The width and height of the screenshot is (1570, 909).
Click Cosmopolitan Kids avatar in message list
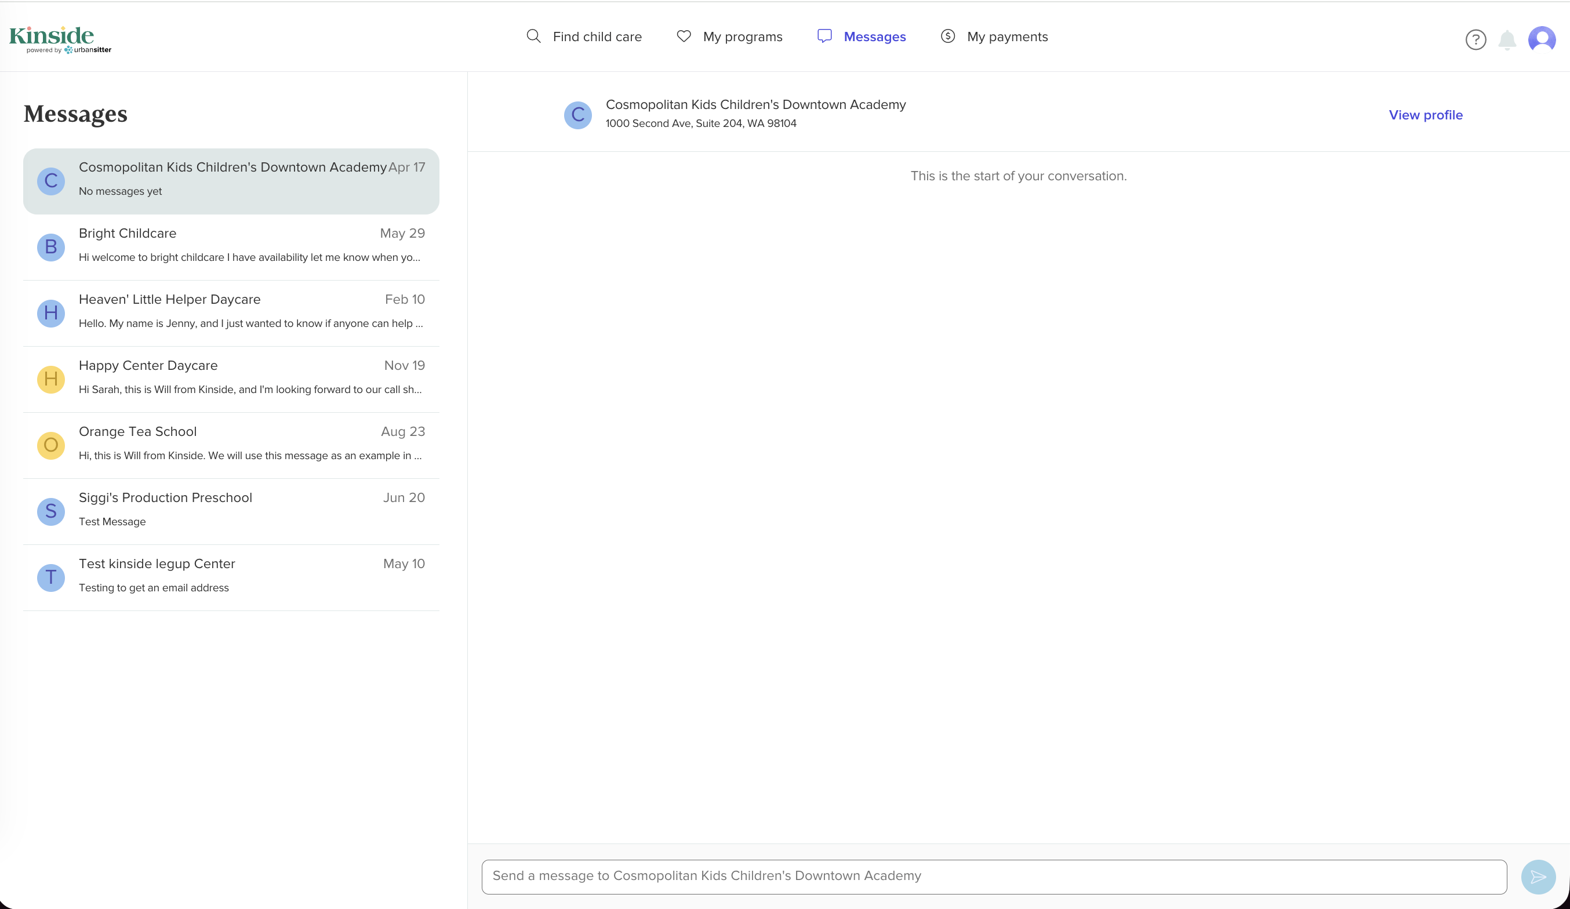coord(51,181)
